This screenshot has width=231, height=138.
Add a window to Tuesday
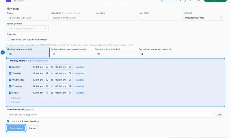[79, 74]
